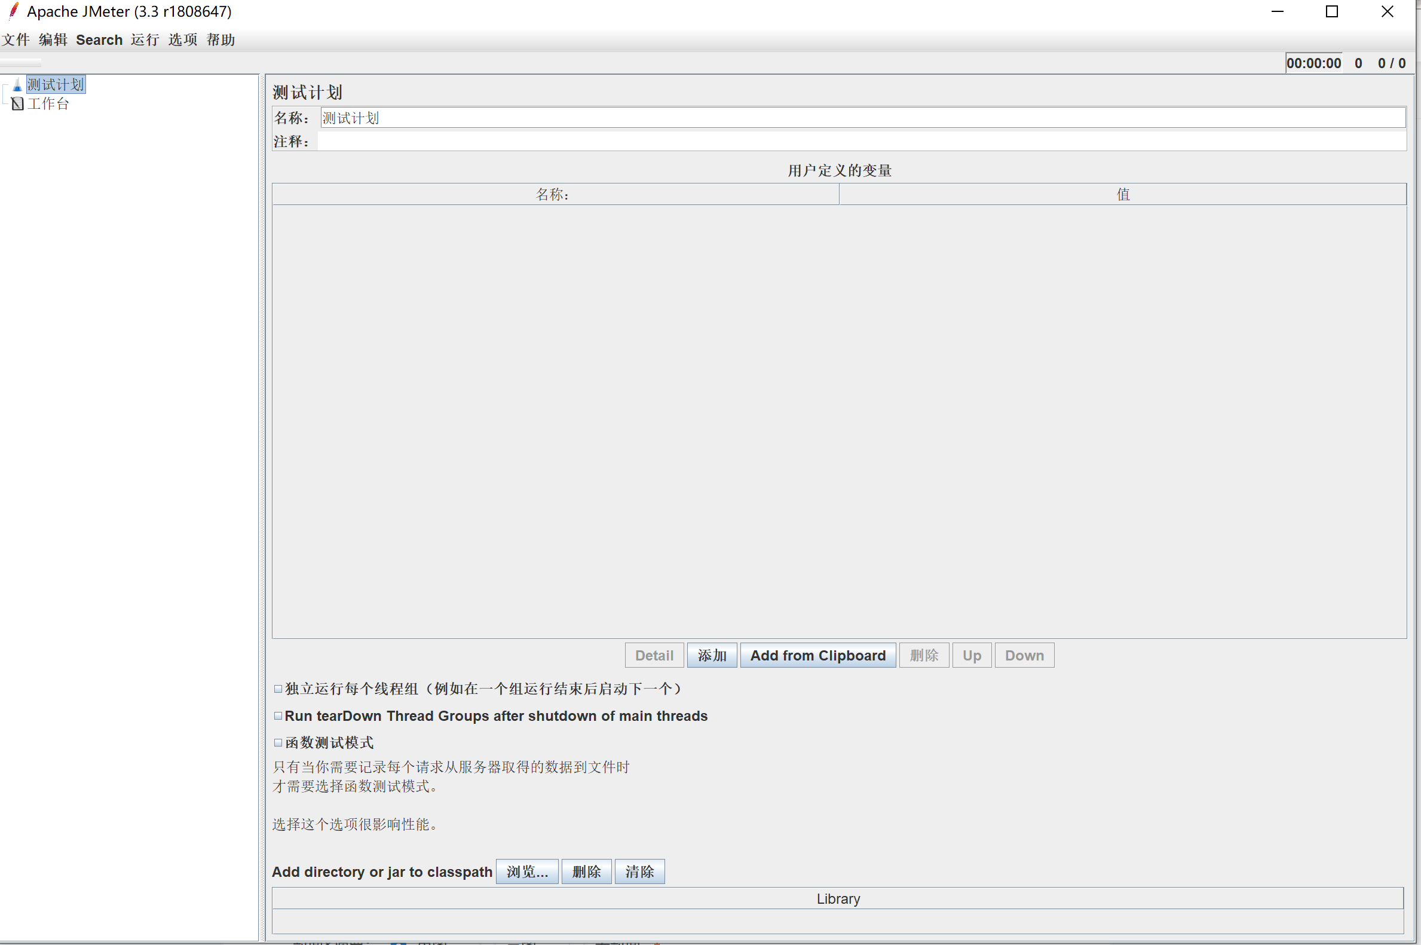Open the 选项 menu
Image resolution: width=1421 pixels, height=945 pixels.
182,40
